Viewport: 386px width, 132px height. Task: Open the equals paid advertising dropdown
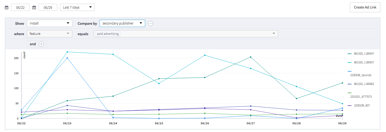pos(186,34)
